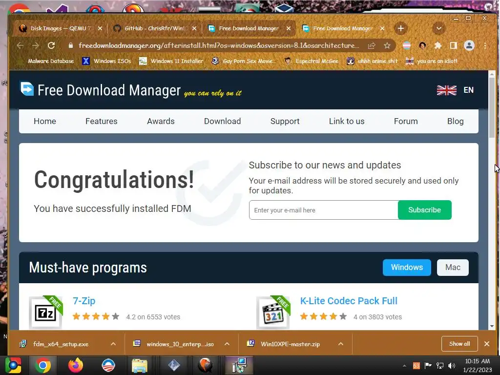The width and height of the screenshot is (500, 375).
Task: Switch to GitHub ChrisRfr tab
Action: pos(155,28)
